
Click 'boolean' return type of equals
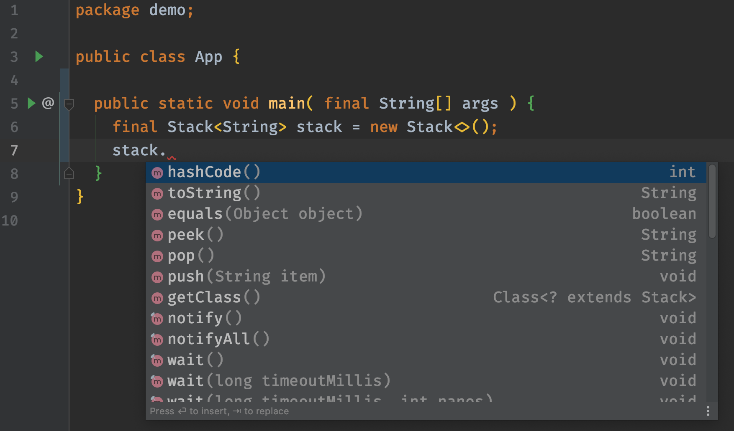click(664, 214)
